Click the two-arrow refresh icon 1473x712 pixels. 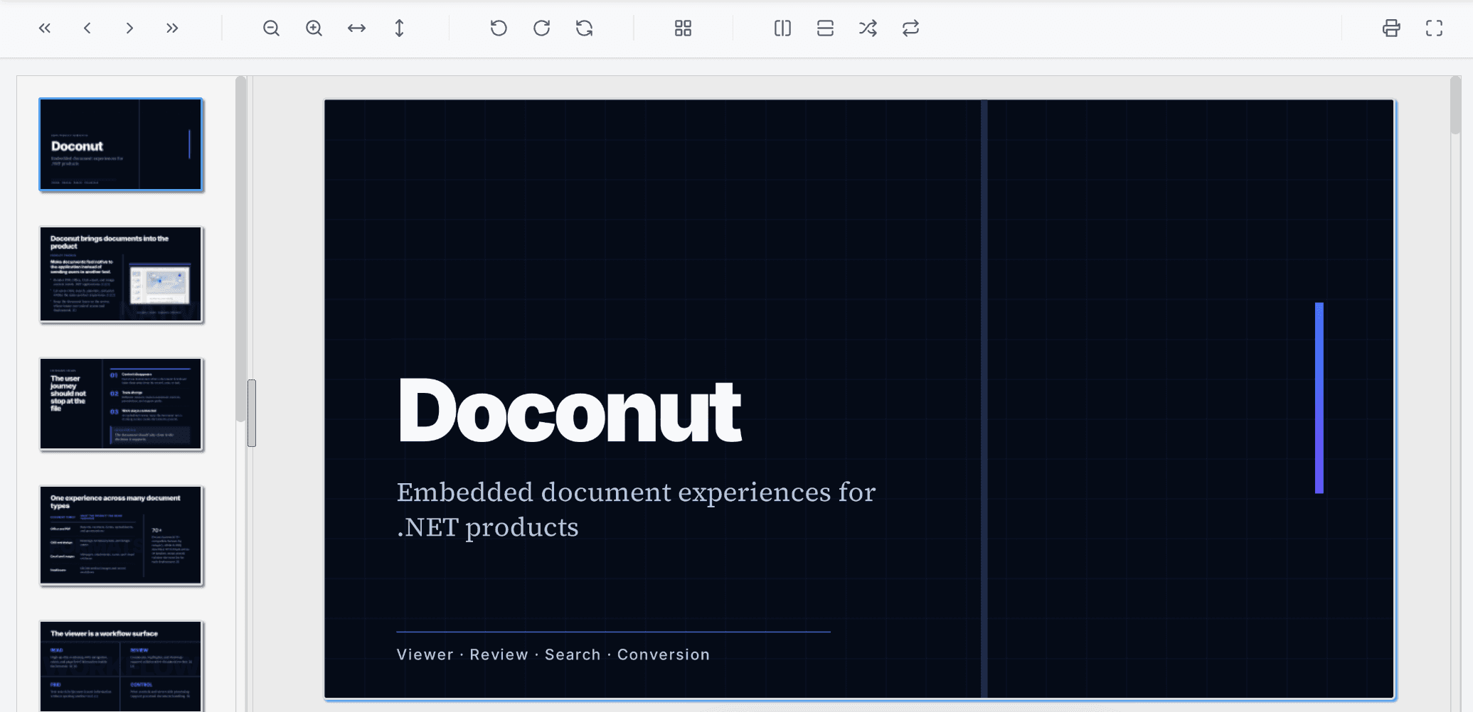584,28
